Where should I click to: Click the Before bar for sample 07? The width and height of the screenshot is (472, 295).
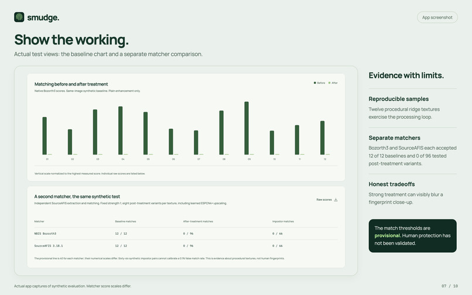[x=196, y=143]
